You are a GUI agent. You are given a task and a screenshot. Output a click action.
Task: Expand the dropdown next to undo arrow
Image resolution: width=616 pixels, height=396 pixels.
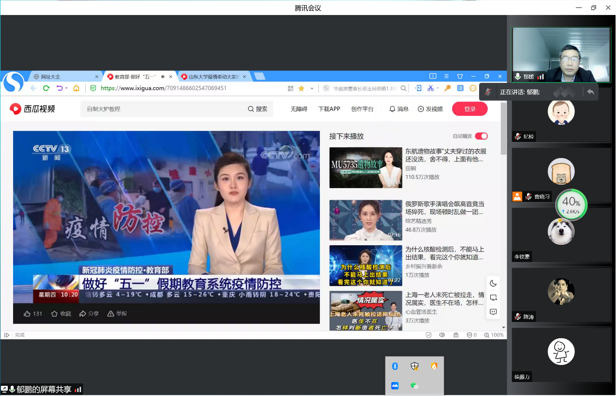pyautogui.click(x=66, y=88)
